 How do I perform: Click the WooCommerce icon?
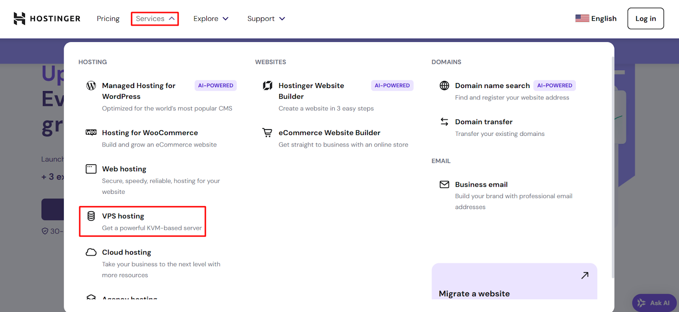(x=91, y=133)
